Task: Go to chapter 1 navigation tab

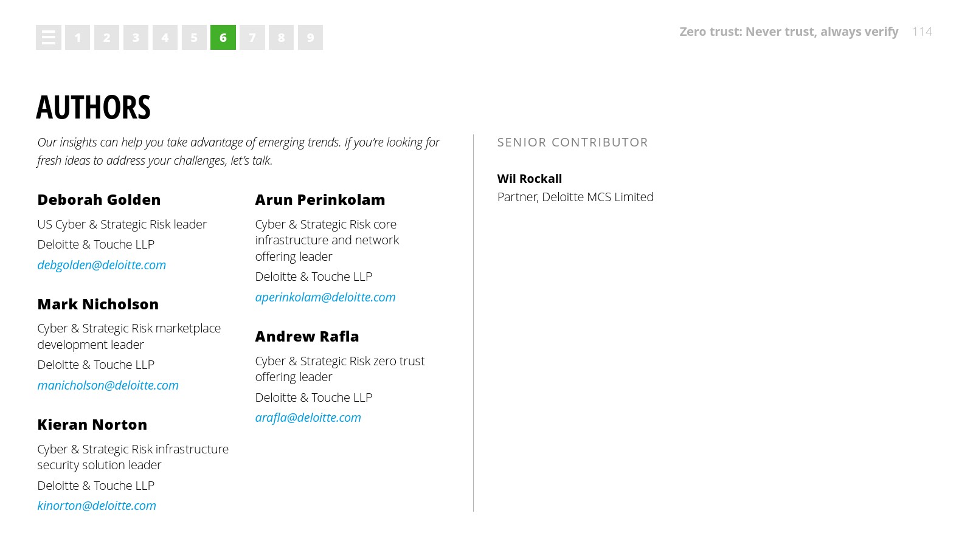Action: click(x=78, y=38)
